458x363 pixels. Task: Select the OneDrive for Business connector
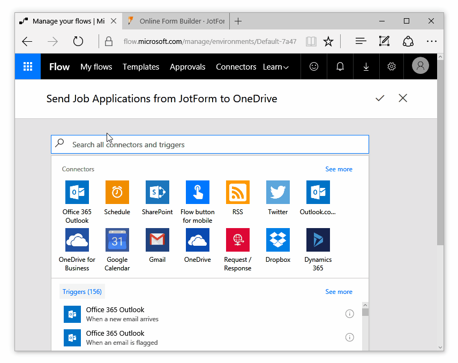coord(77,240)
